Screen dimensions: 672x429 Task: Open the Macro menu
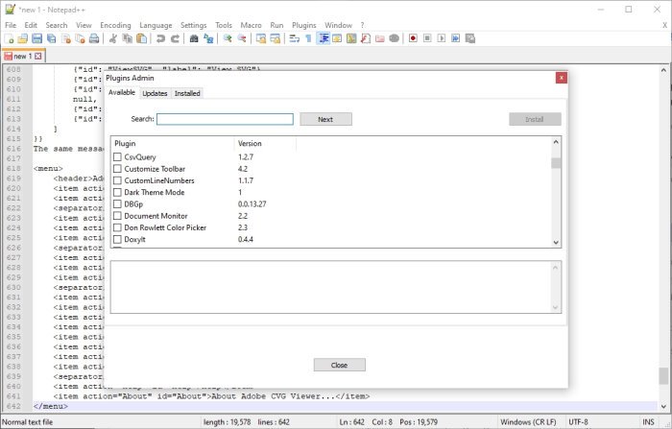251,25
